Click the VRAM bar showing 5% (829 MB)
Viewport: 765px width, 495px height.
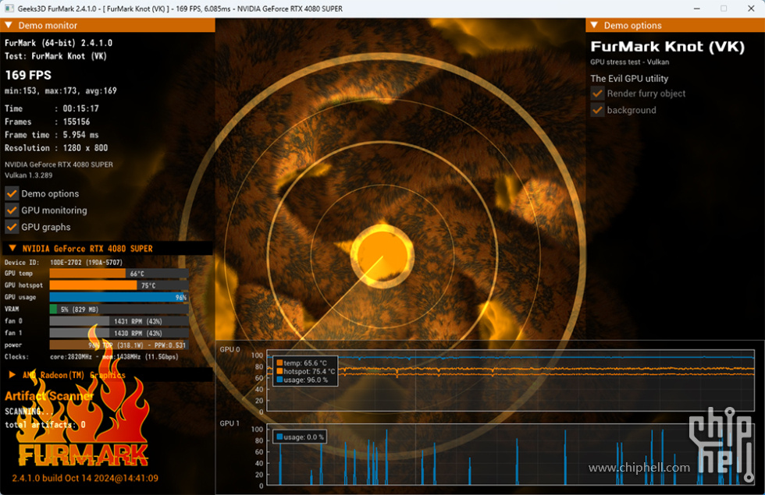(119, 309)
